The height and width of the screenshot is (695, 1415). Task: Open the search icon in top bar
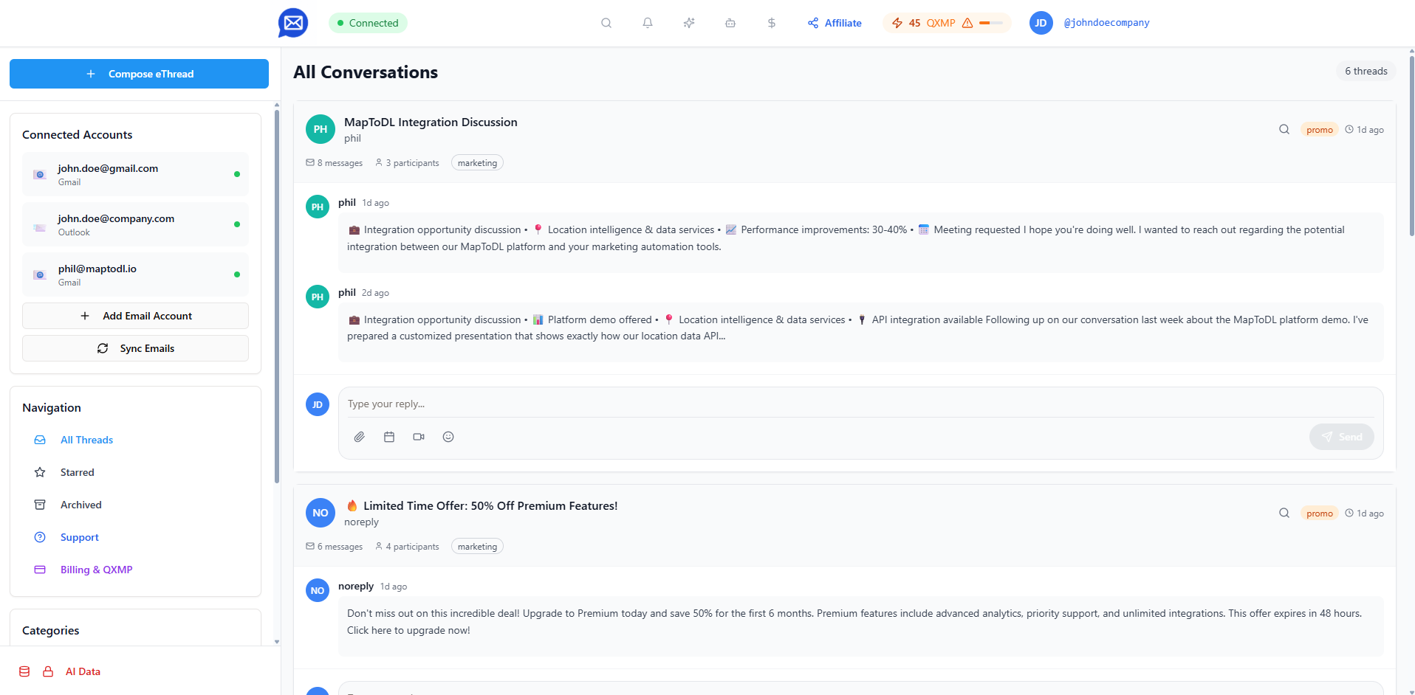tap(606, 23)
